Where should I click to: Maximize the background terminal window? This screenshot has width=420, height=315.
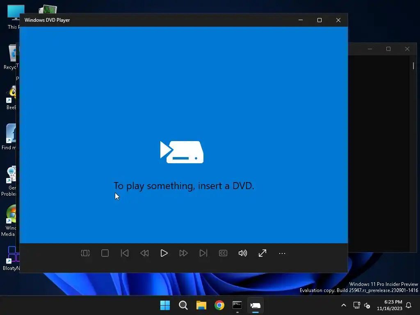[388, 49]
